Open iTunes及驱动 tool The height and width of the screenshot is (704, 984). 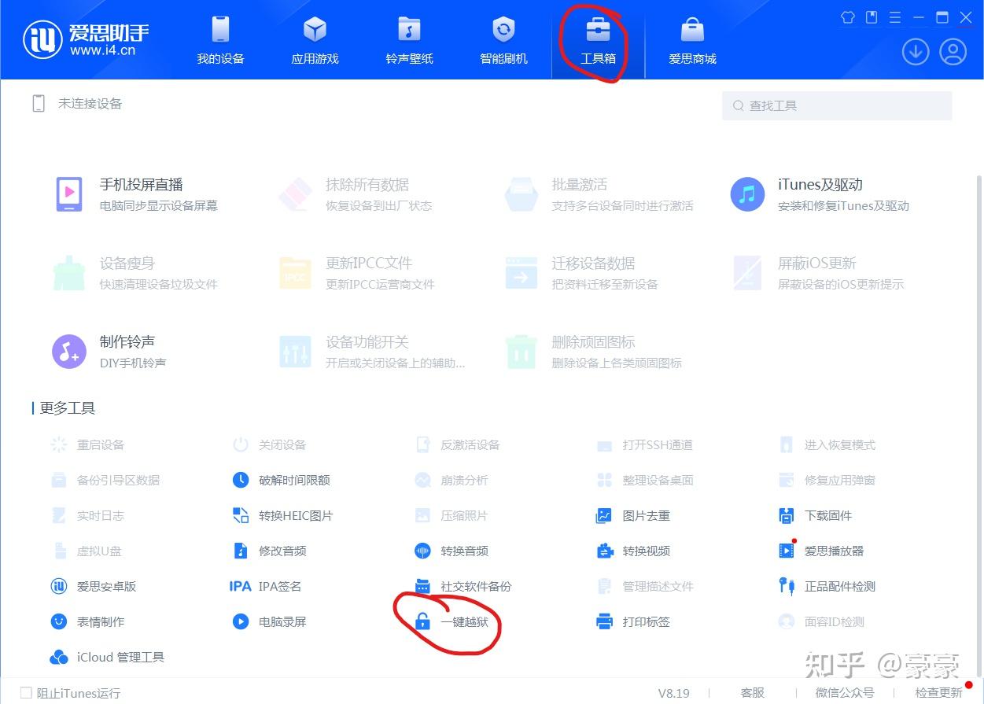coord(820,194)
